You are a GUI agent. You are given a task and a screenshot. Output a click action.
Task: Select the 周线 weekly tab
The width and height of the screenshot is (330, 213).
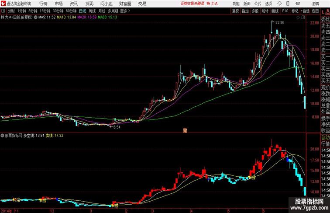tap(92, 11)
